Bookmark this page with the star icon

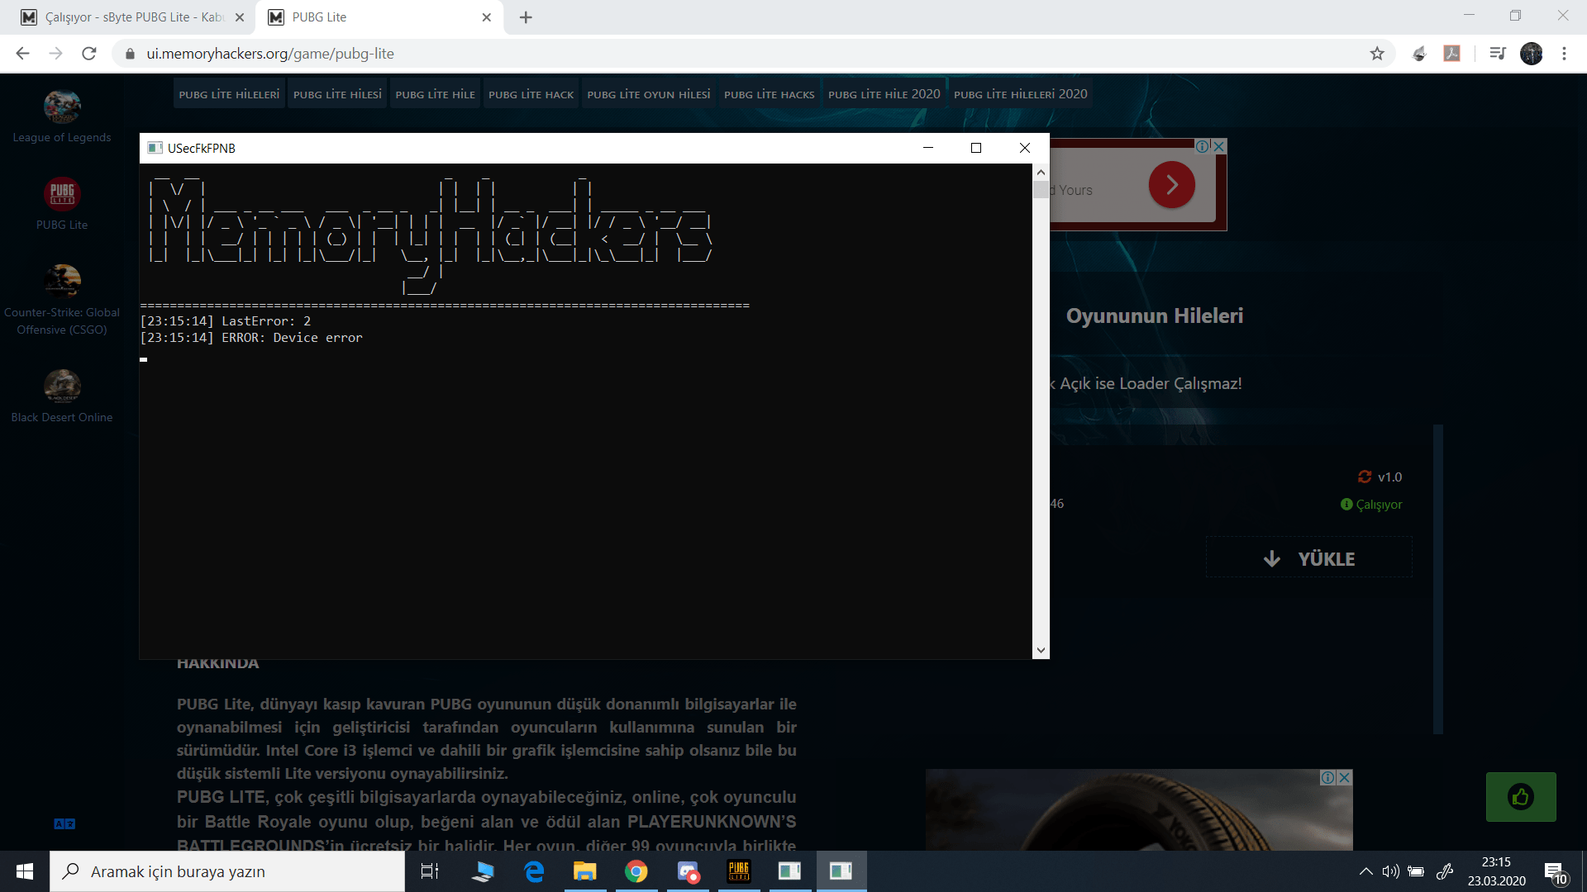pos(1377,54)
